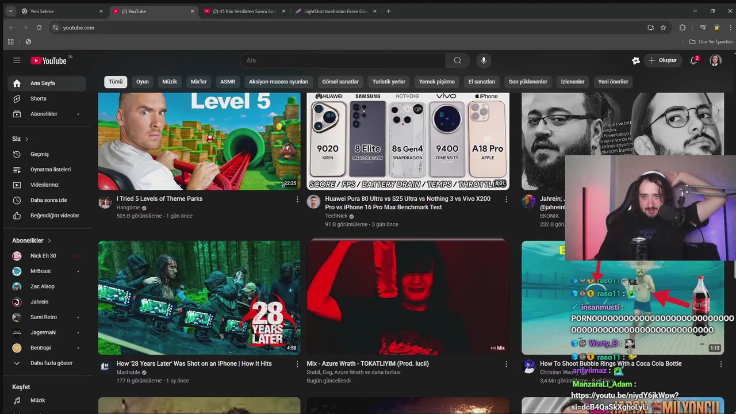Open TechNick channel link
Image resolution: width=736 pixels, height=414 pixels.
336,216
